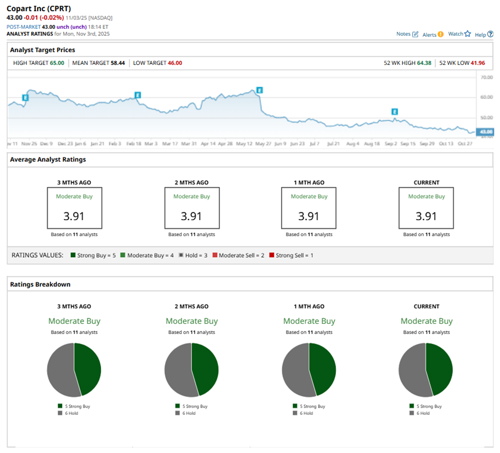
Task: Click the Notes pencil icon
Action: [415, 34]
